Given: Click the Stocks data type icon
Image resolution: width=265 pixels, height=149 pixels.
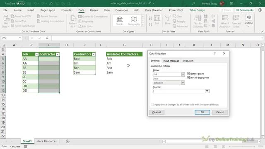Looking at the screenshot, I should (120, 21).
